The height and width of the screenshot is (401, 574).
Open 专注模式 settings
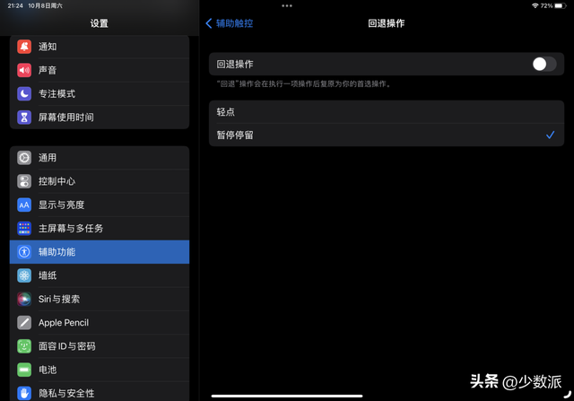(x=100, y=94)
